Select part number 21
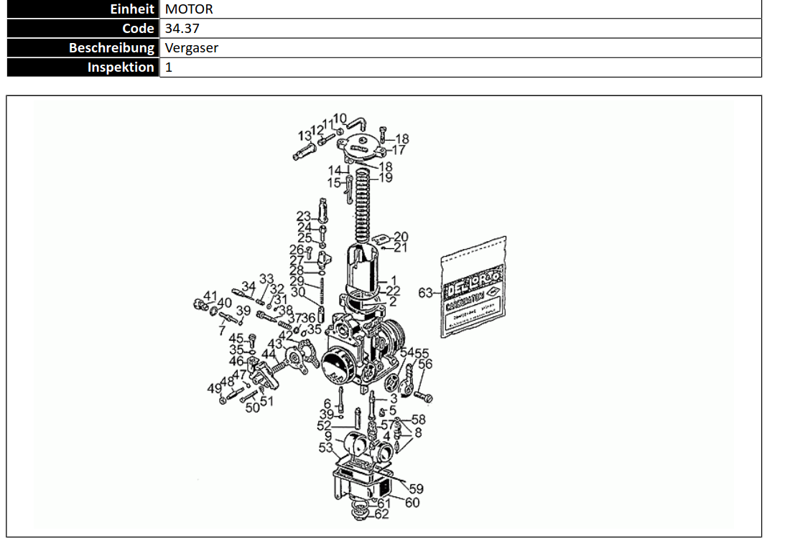Viewport: 785px width, 556px height. [401, 248]
